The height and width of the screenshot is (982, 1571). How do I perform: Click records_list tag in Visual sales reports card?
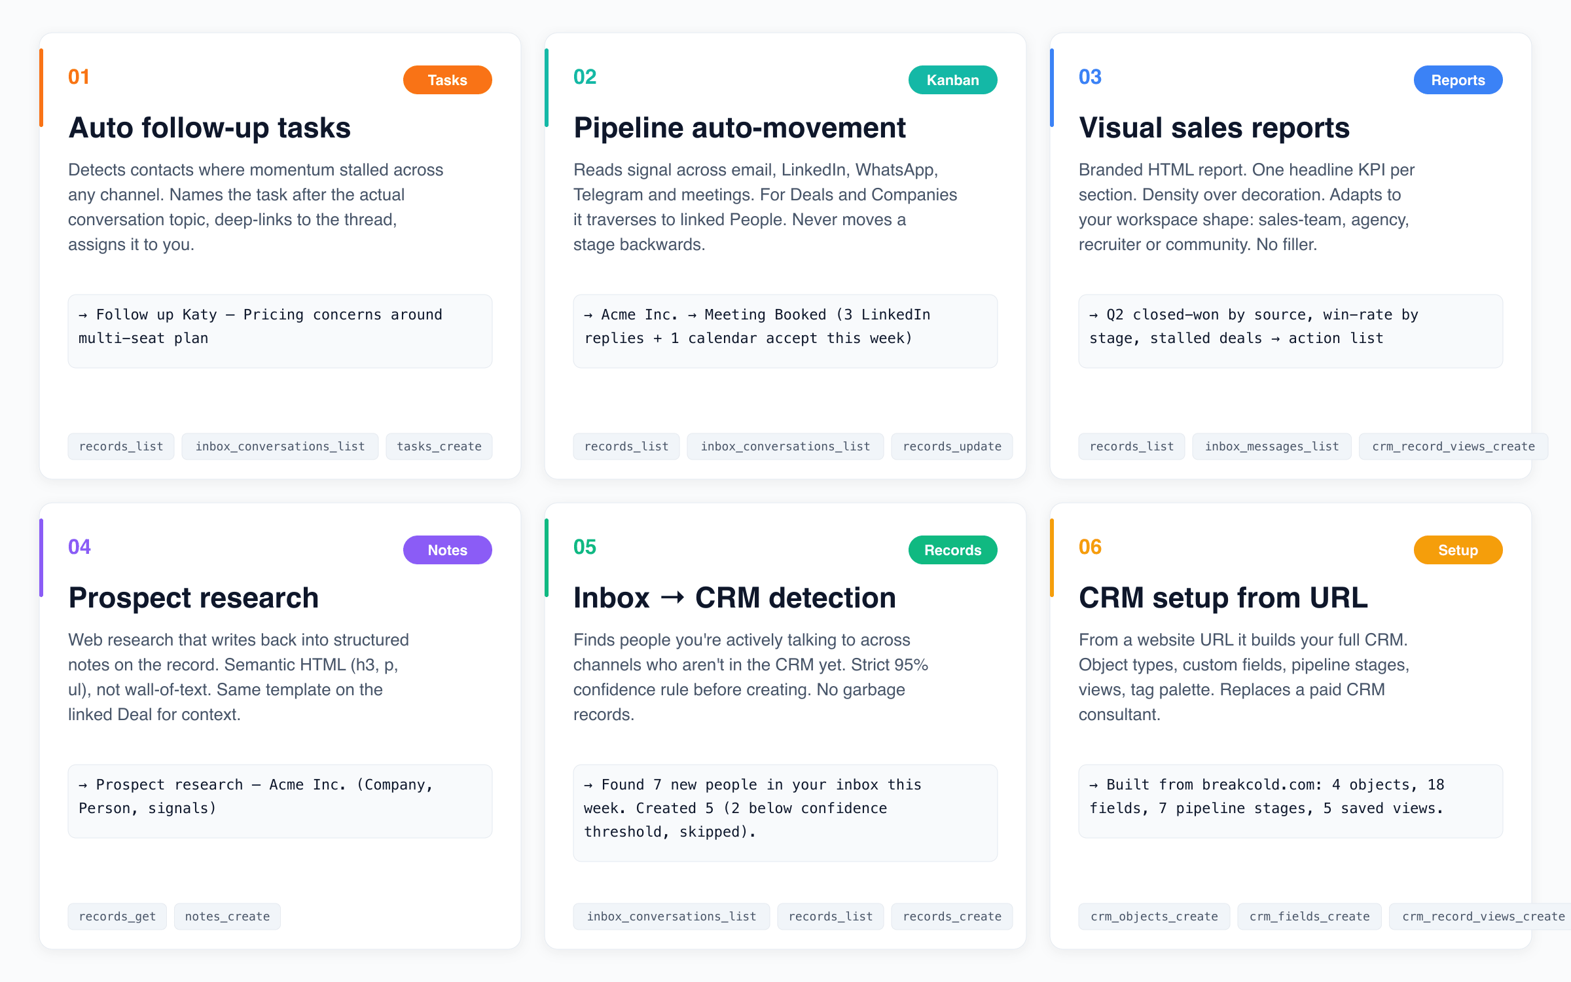[x=1132, y=446]
